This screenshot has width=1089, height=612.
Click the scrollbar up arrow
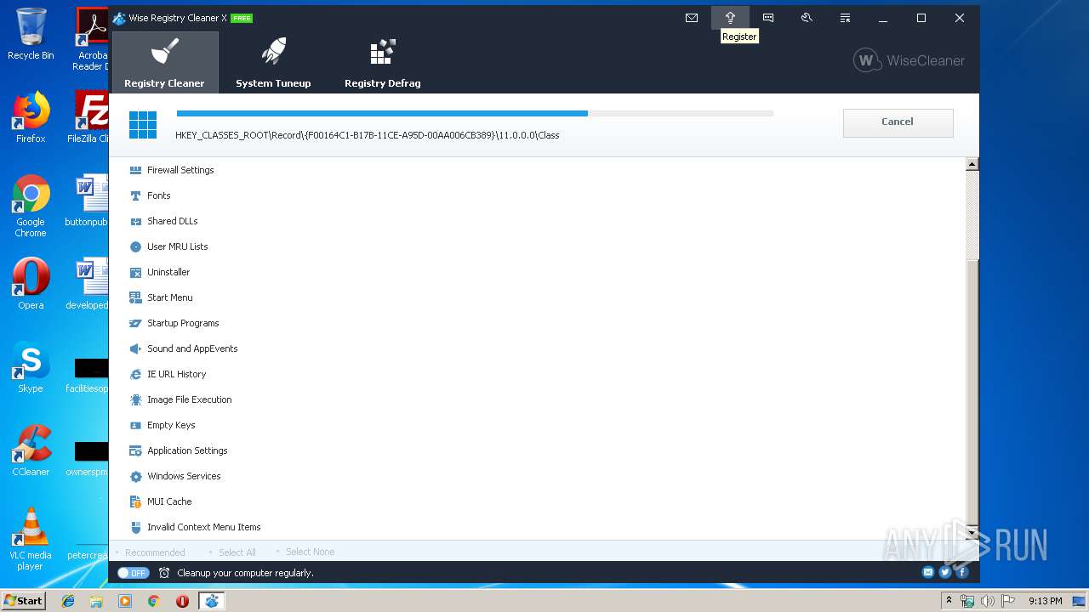point(972,164)
